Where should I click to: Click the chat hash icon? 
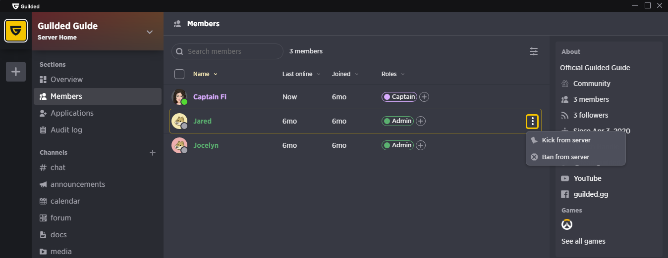pyautogui.click(x=43, y=168)
